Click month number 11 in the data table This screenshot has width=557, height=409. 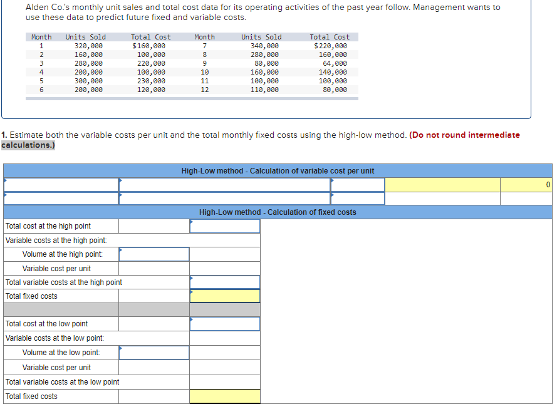click(x=205, y=81)
